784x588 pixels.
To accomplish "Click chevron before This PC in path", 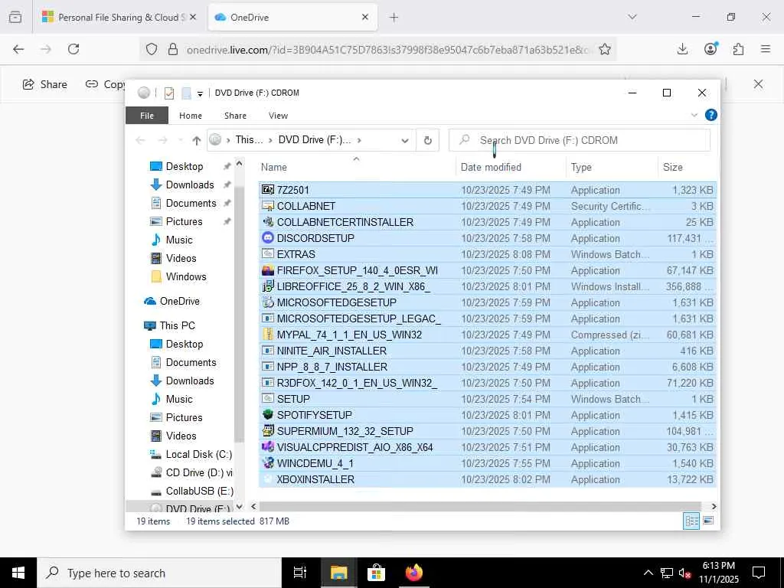I will coord(228,141).
